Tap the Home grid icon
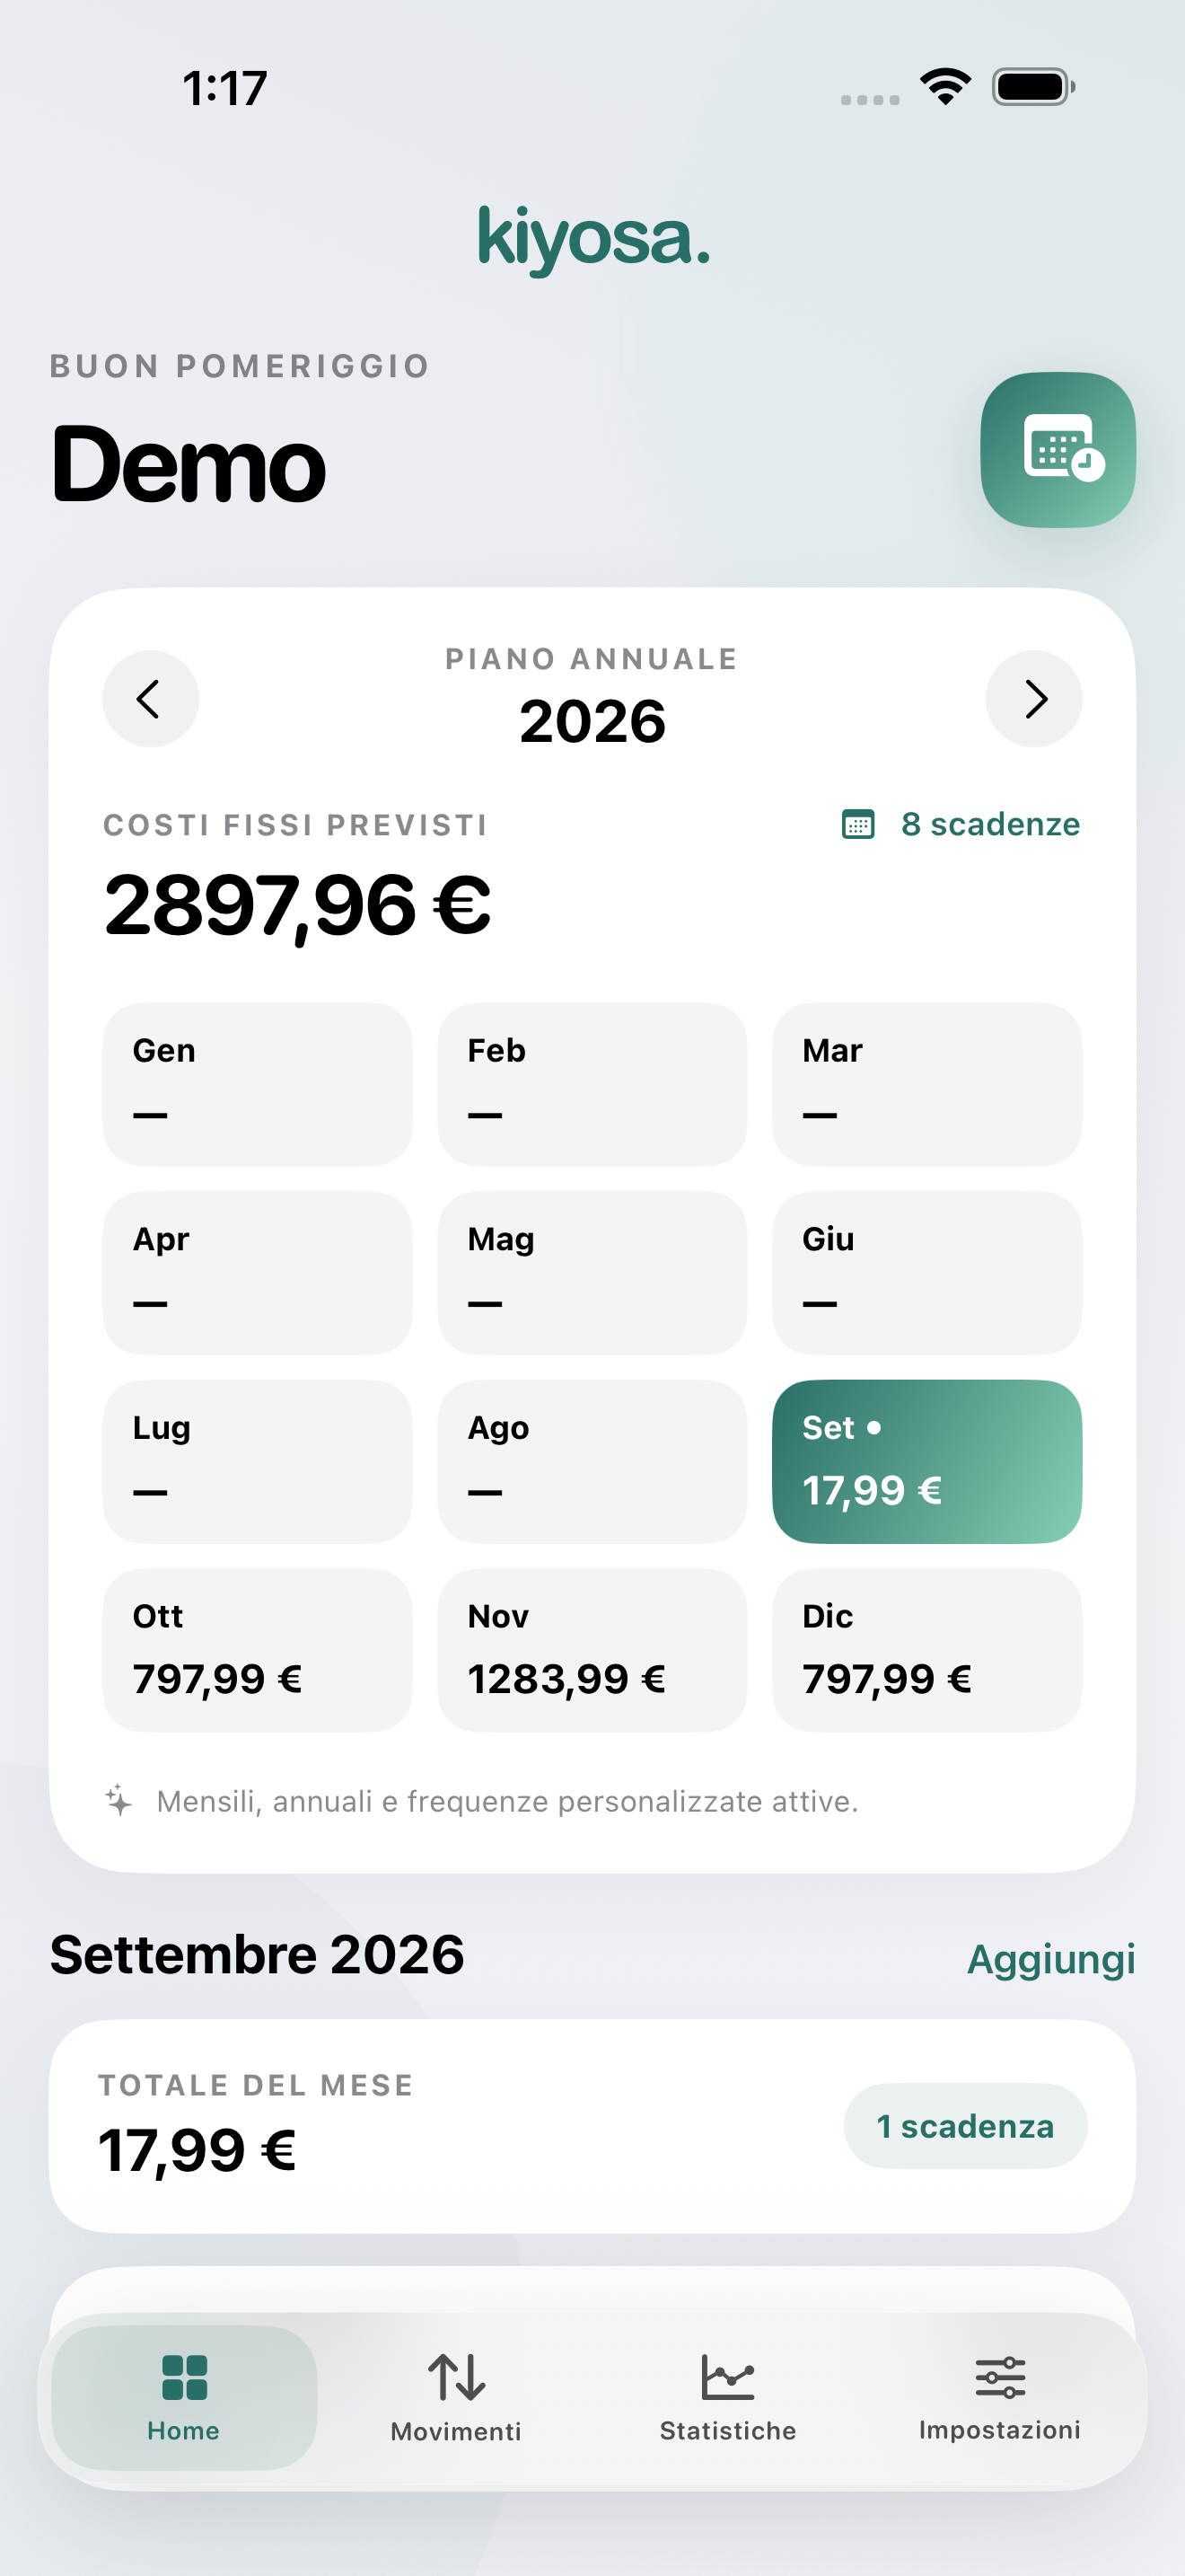Viewport: 1185px width, 2576px height. click(x=184, y=2378)
